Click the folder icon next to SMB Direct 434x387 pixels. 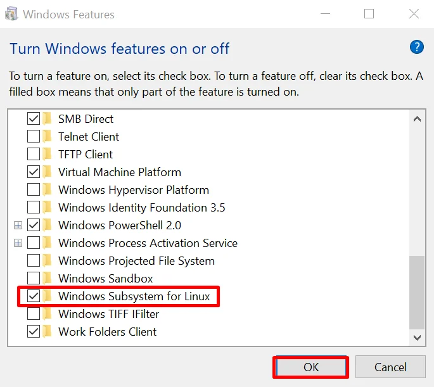(48, 118)
